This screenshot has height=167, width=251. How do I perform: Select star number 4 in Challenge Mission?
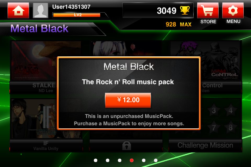point(231,110)
